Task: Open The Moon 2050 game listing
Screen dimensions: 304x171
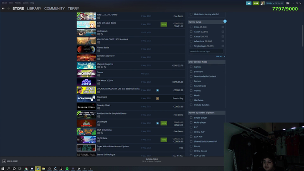Action: tap(131, 82)
